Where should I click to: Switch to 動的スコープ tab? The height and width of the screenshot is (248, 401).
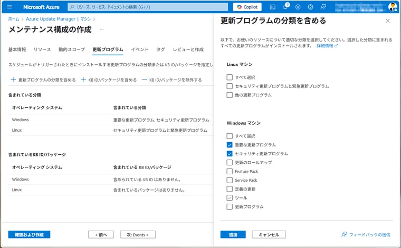(72, 49)
